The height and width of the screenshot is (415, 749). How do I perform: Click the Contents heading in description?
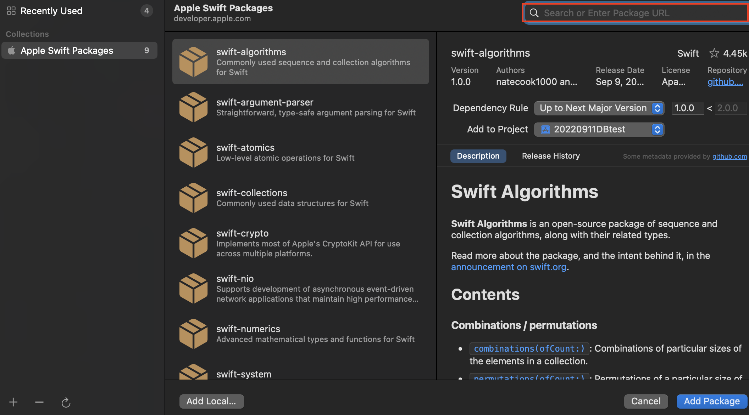click(485, 295)
